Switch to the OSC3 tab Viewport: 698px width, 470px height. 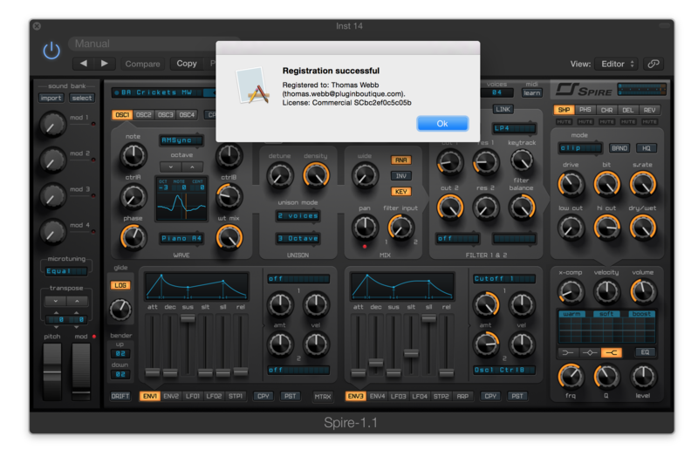click(165, 114)
